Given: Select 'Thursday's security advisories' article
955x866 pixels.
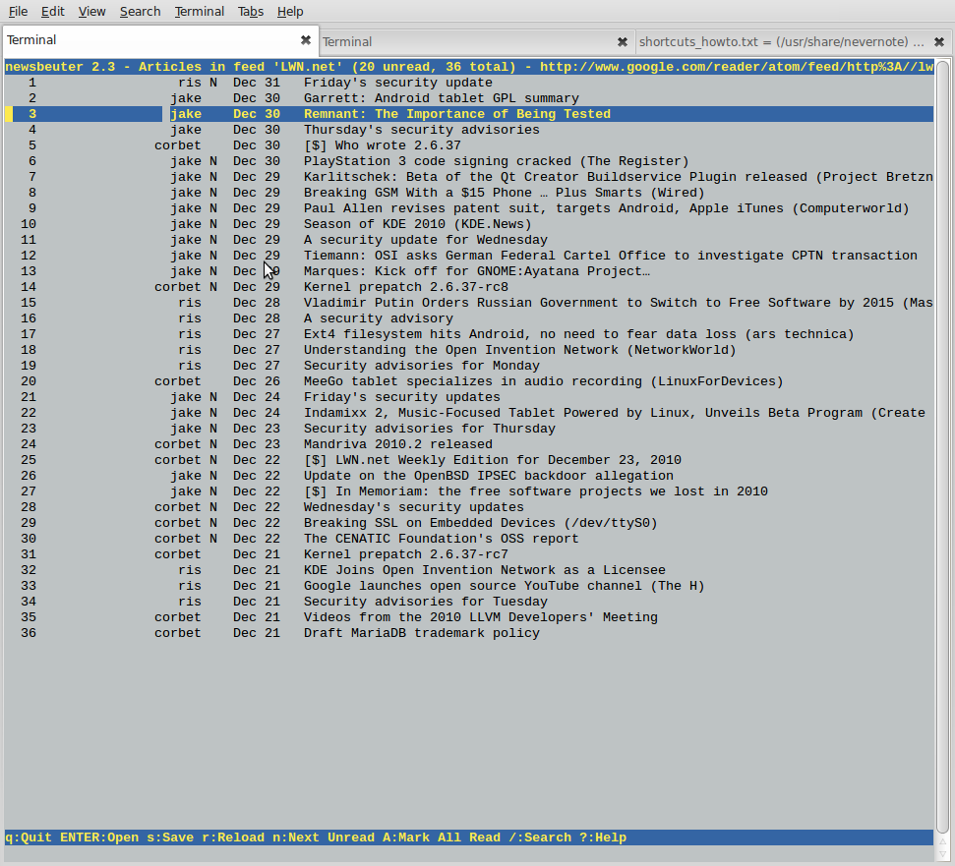Looking at the screenshot, I should coord(469,130).
